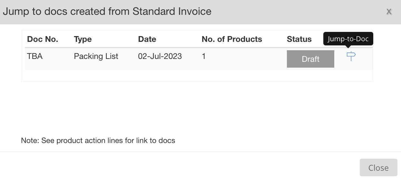Click the Packing List type cell
The width and height of the screenshot is (401, 181).
pos(96,56)
